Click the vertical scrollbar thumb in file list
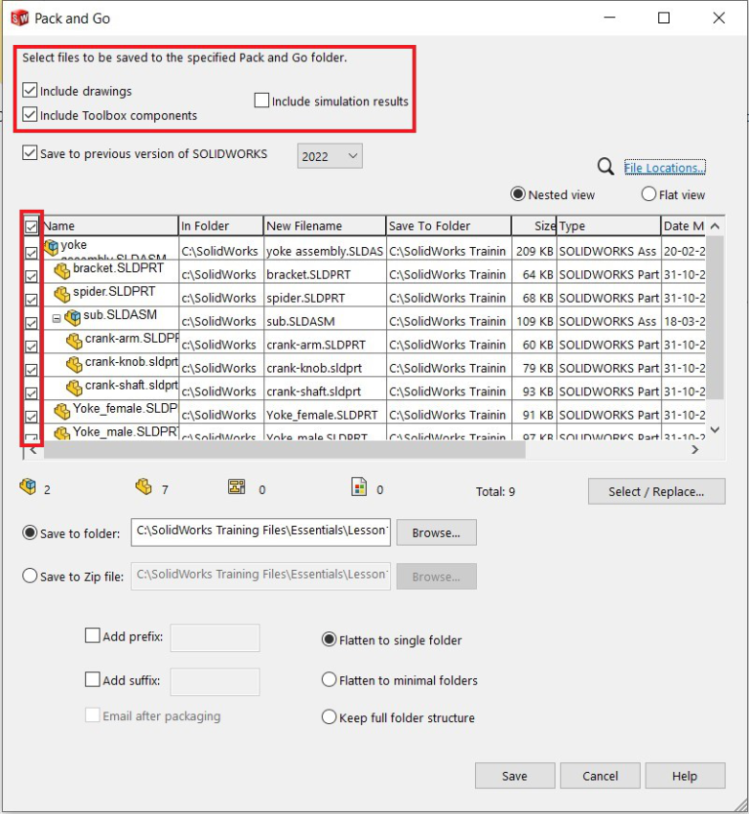The width and height of the screenshot is (749, 814). point(715,316)
